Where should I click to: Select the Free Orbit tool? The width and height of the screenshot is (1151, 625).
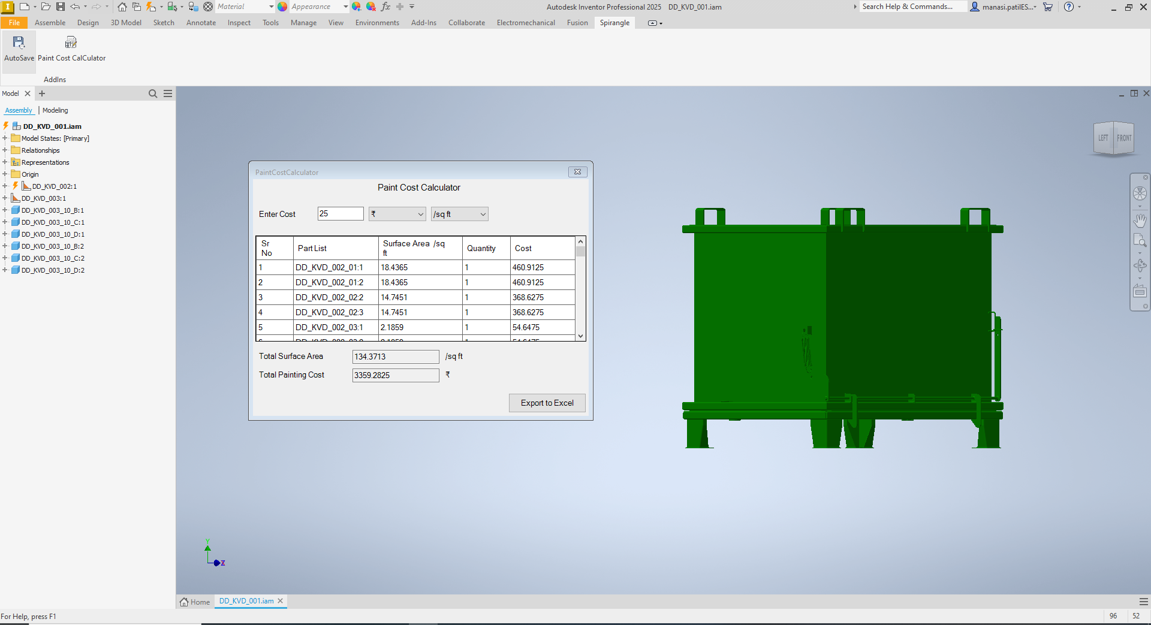pos(1140,265)
